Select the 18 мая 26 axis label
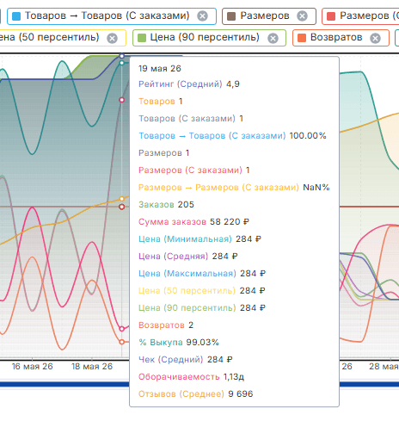The width and height of the screenshot is (399, 421). click(92, 367)
